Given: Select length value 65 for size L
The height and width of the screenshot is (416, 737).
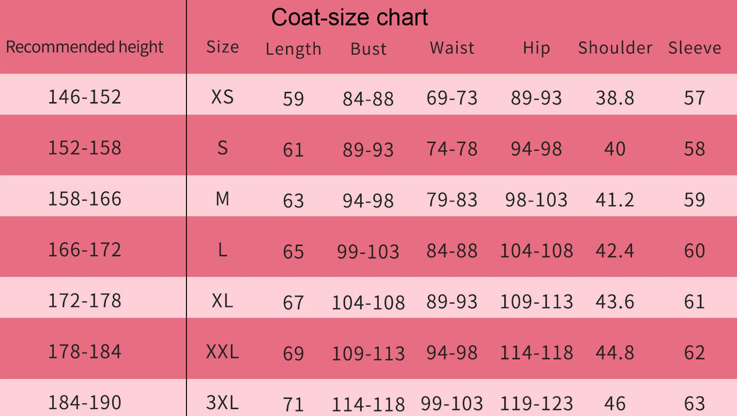Looking at the screenshot, I should [293, 252].
